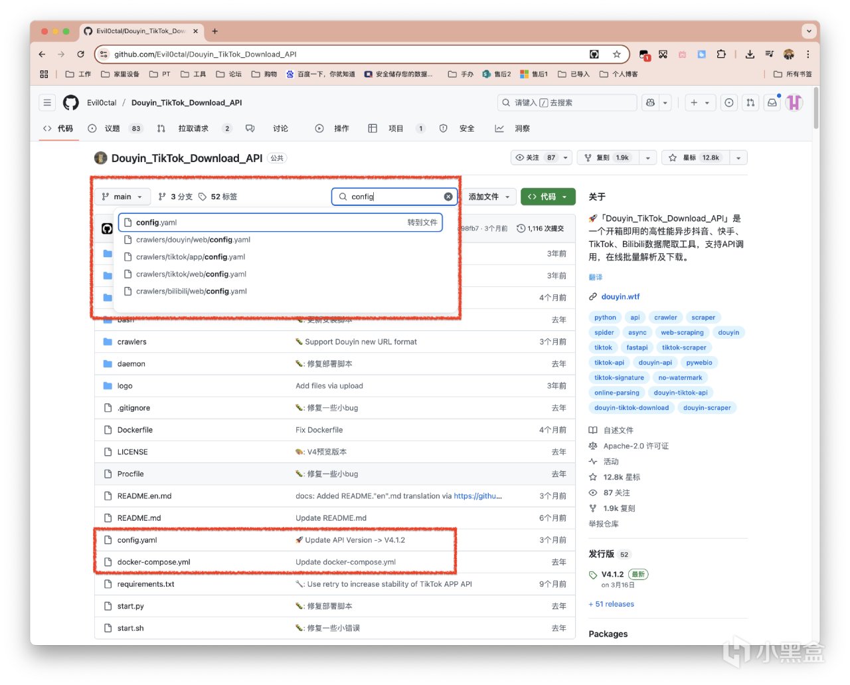The height and width of the screenshot is (685, 850).
Task: Click the python topic tag
Action: pos(605,318)
